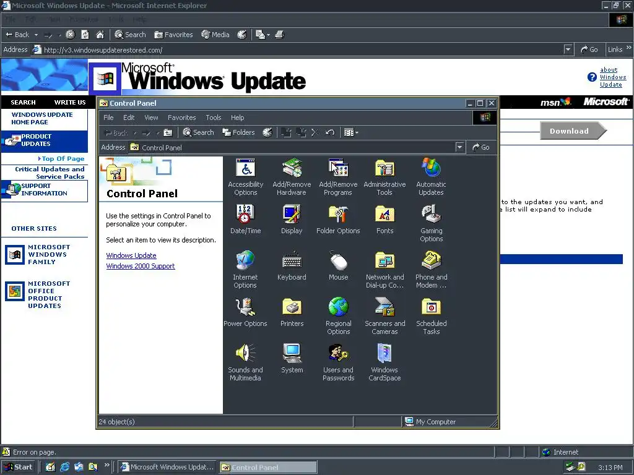The width and height of the screenshot is (634, 475).
Task: Click the about Windows Update link
Action: coord(612,77)
